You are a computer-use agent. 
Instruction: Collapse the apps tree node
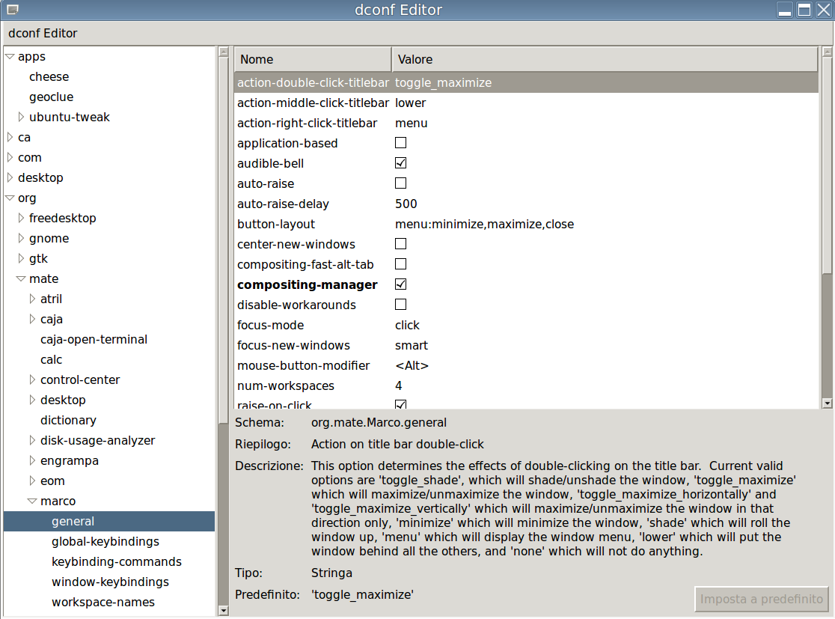coord(10,57)
